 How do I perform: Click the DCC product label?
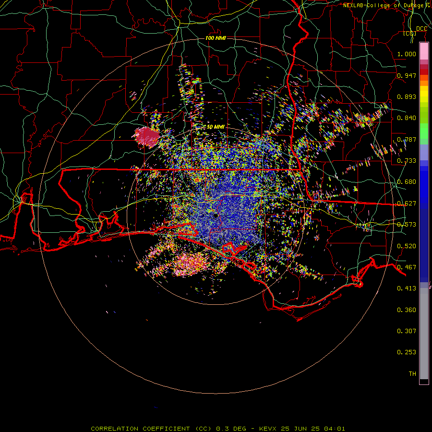point(421,29)
